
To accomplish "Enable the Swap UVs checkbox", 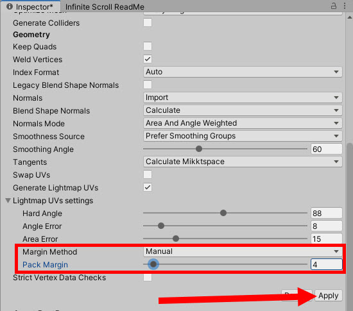I will (x=148, y=174).
